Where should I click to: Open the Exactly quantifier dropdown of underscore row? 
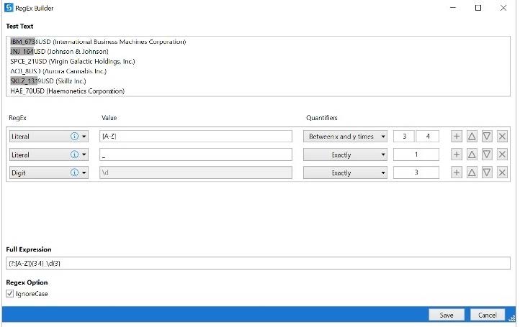point(345,155)
